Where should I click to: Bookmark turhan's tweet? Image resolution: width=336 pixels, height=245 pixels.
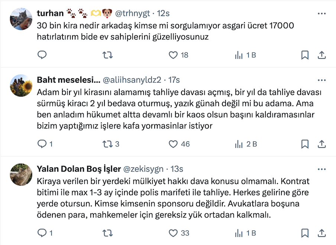coord(305,55)
